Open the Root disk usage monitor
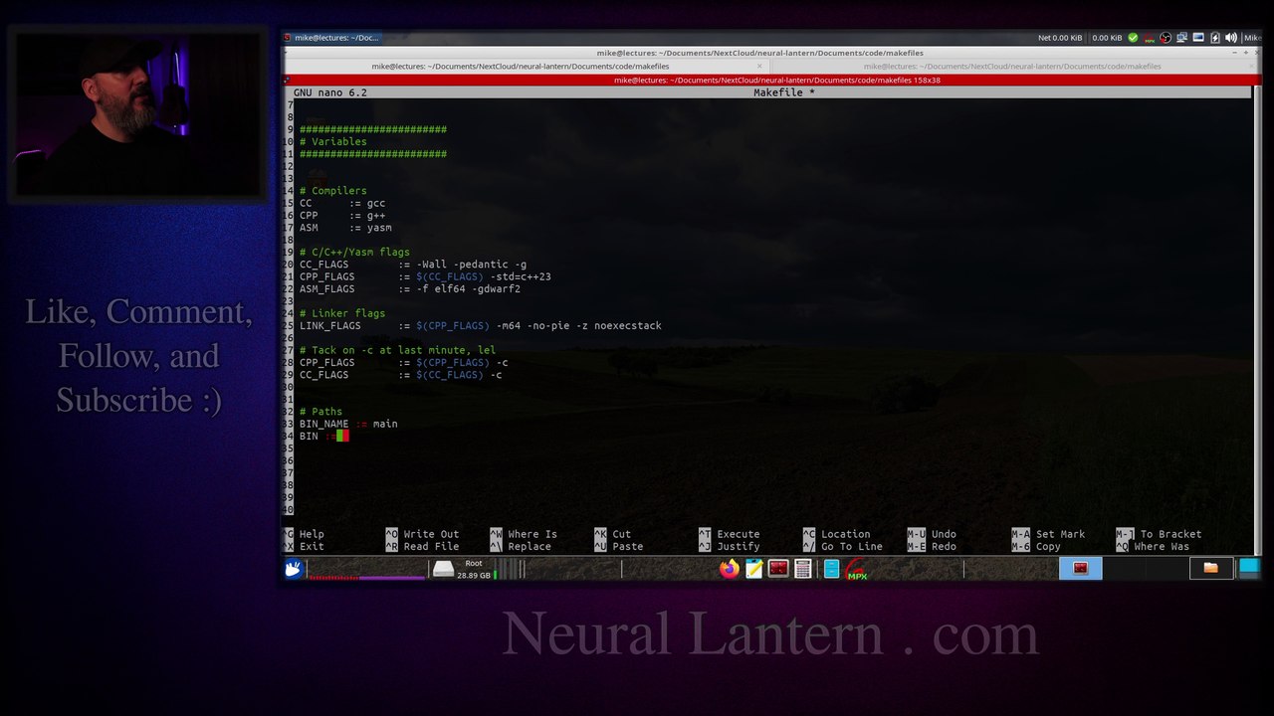The width and height of the screenshot is (1274, 716). [x=463, y=569]
